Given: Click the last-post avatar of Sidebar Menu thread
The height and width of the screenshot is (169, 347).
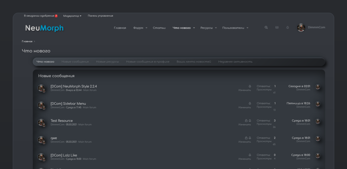Looking at the screenshot, I should [x=318, y=104].
